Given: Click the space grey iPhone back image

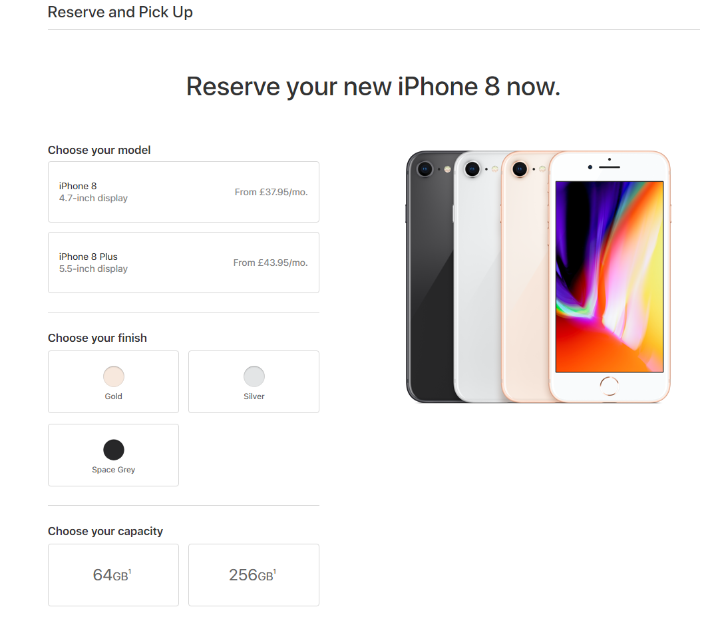Looking at the screenshot, I should tap(429, 277).
